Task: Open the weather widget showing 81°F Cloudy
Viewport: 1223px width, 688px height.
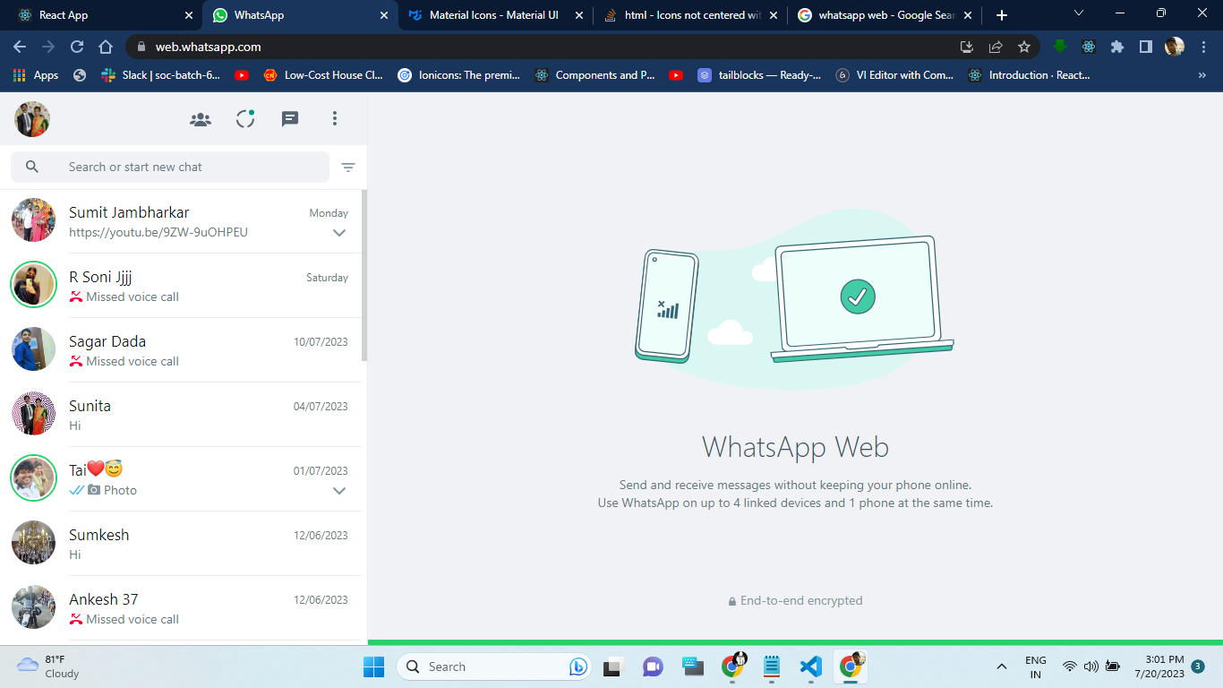Action: click(x=49, y=666)
